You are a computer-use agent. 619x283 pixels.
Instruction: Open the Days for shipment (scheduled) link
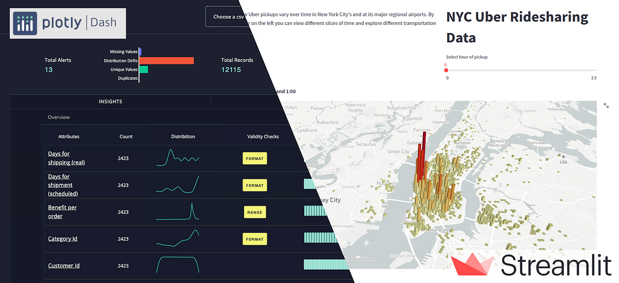pyautogui.click(x=63, y=185)
